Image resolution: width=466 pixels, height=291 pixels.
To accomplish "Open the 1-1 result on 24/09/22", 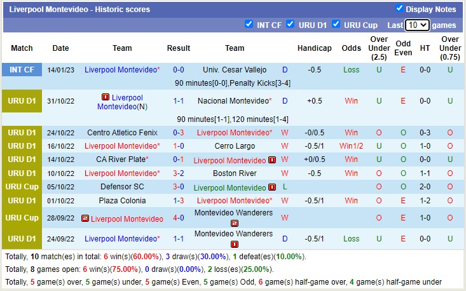I will tap(178, 239).
